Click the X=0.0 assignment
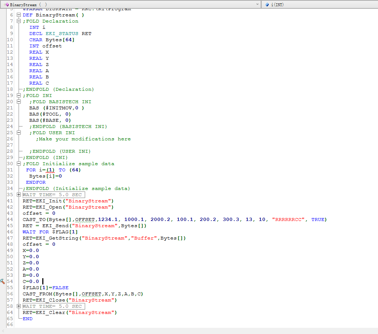The image size is (378, 334). [x=31, y=250]
